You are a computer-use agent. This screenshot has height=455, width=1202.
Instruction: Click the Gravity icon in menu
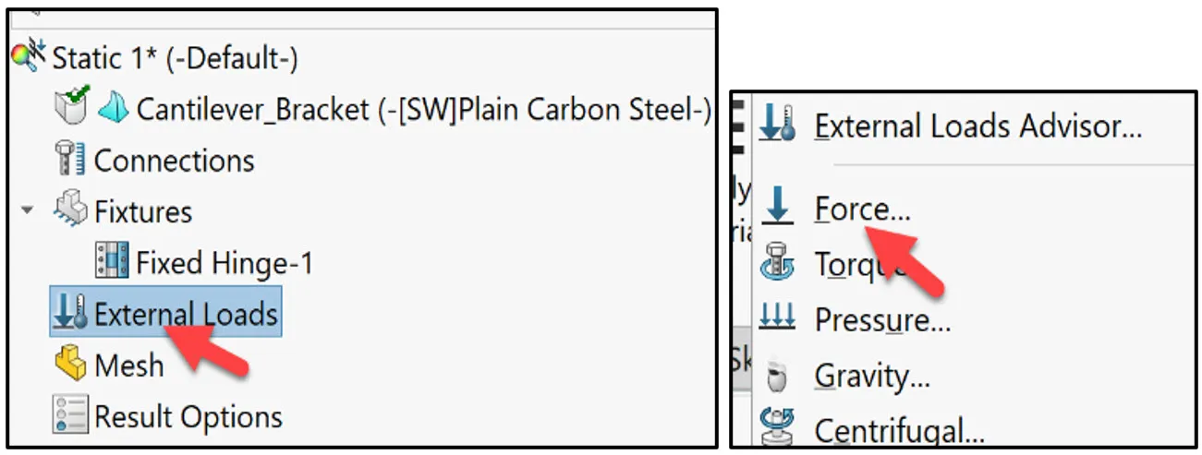click(x=776, y=376)
